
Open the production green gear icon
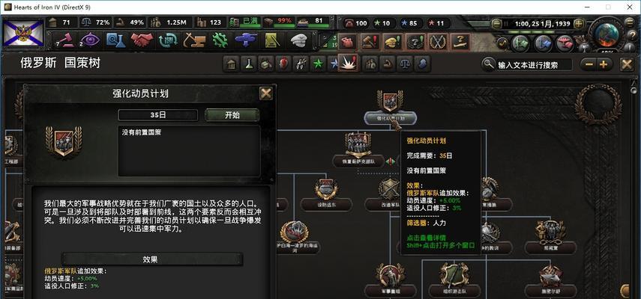[220, 40]
